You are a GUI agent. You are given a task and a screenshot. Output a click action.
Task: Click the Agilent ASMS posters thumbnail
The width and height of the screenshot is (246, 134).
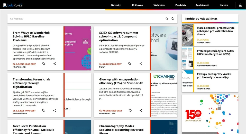(x=188, y=58)
